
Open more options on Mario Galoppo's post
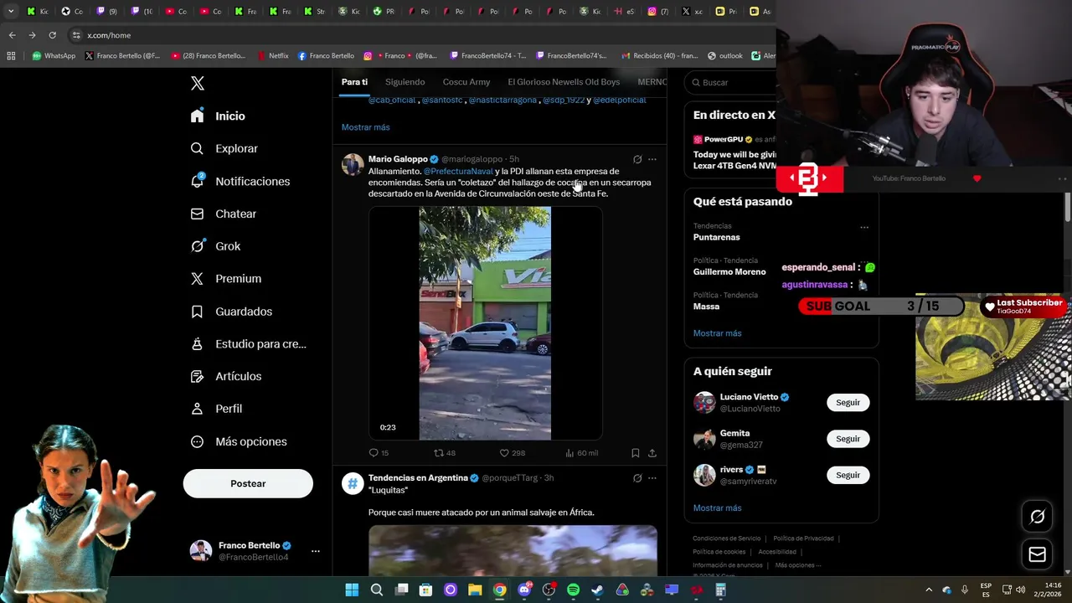tap(652, 159)
